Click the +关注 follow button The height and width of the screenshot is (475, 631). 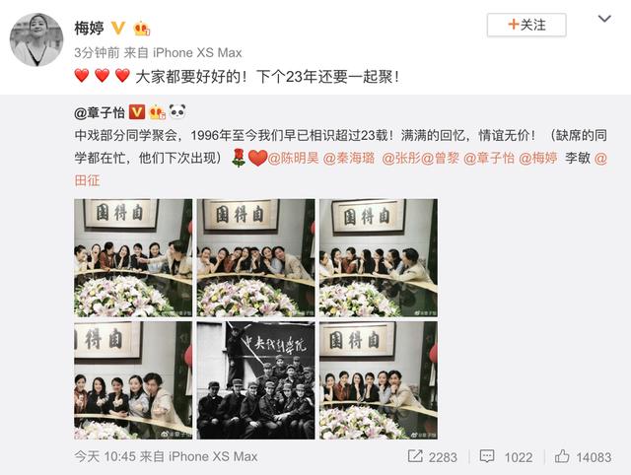pos(526,25)
